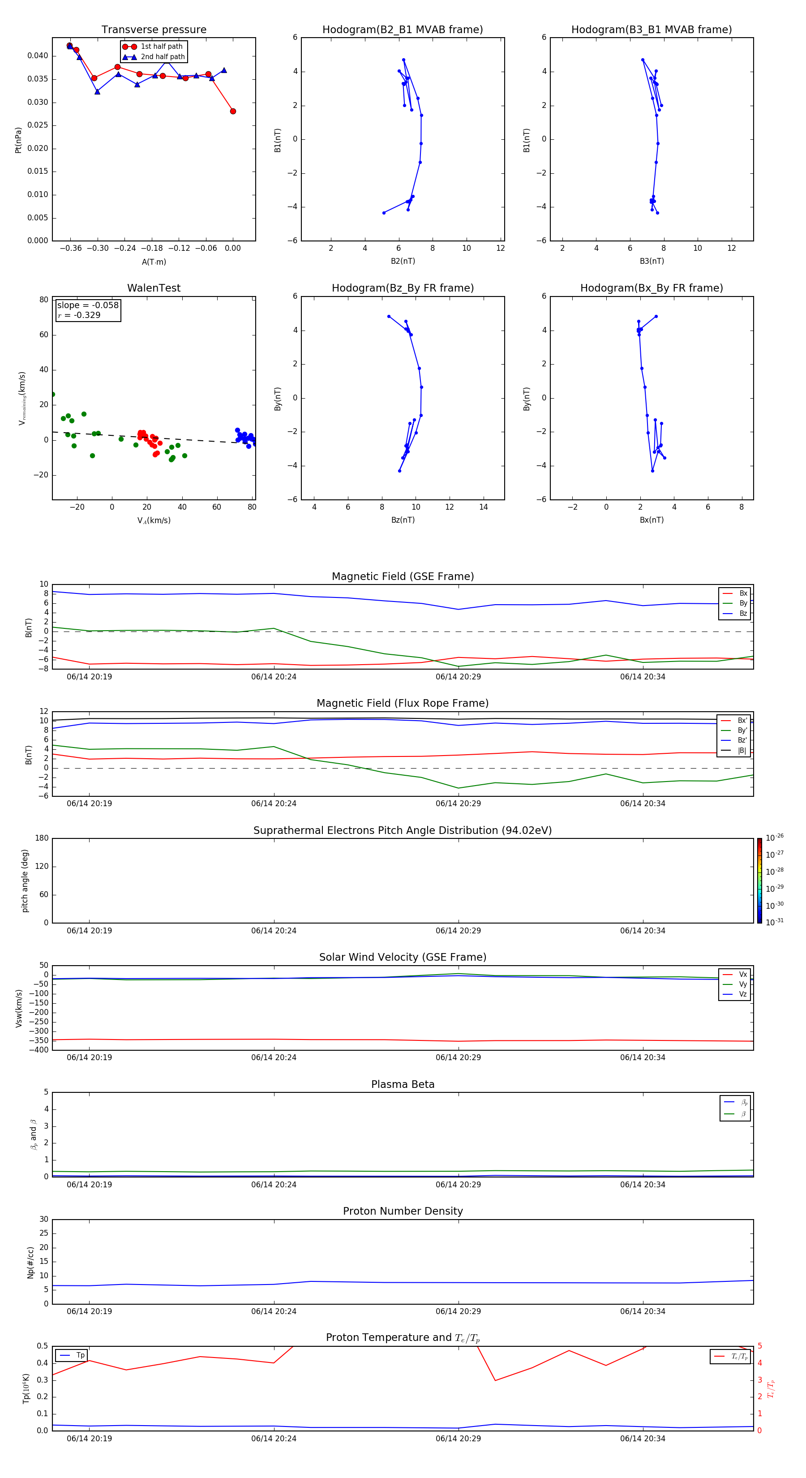This screenshot has height=1478, width=806.
Task: Click the 'slope = -0.058' annotation
Action: [88, 305]
